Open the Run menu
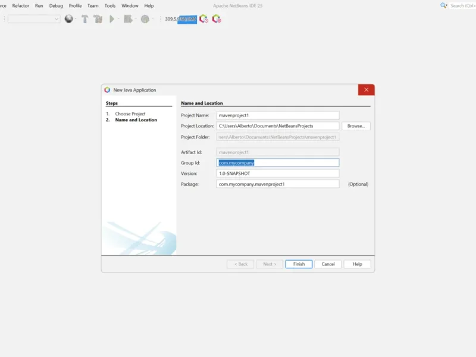Screen dimensions: 476x357 [x=39, y=6]
